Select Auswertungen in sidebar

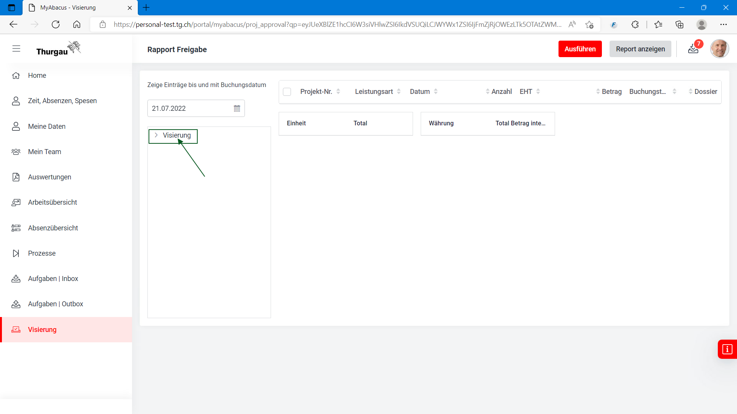50,177
